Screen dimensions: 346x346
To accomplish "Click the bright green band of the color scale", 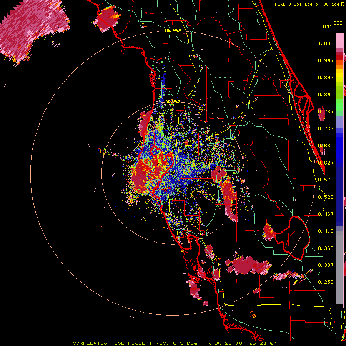I will point(339,104).
